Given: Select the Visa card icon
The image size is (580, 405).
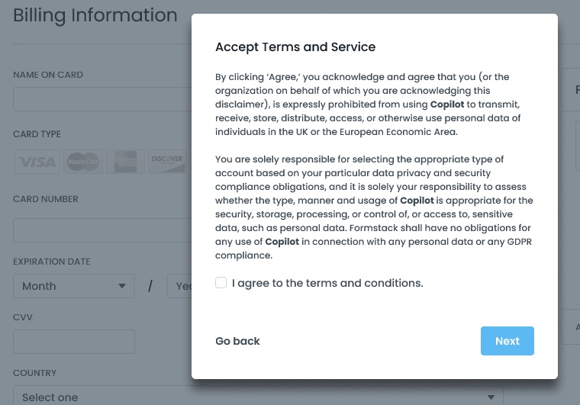Looking at the screenshot, I should (x=36, y=162).
